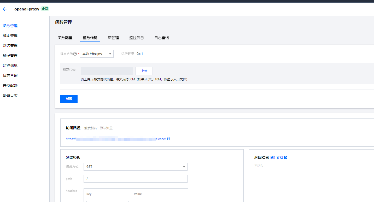Open the 层管理 tab
The width and height of the screenshot is (374, 202).
tap(113, 38)
